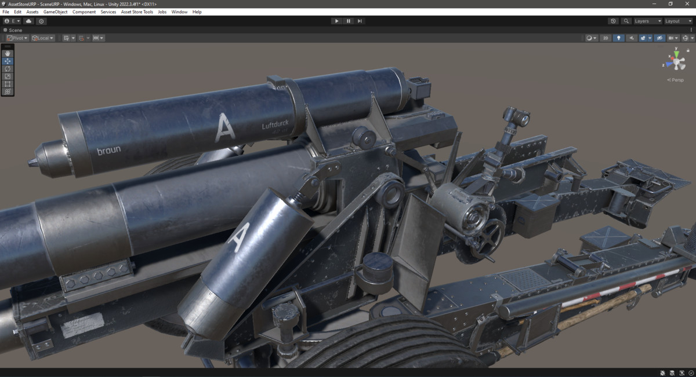Open Unity Version Control icon

[41, 21]
